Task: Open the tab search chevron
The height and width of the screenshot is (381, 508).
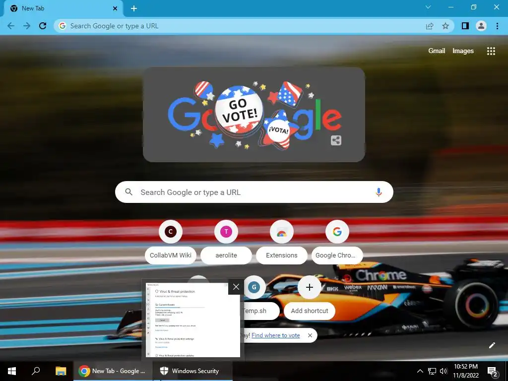Action: (x=428, y=7)
